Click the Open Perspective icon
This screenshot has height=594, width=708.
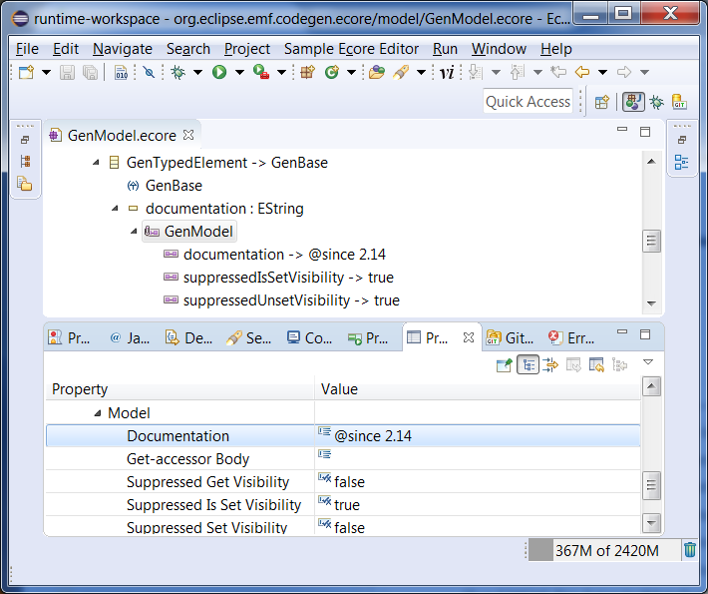tap(602, 102)
